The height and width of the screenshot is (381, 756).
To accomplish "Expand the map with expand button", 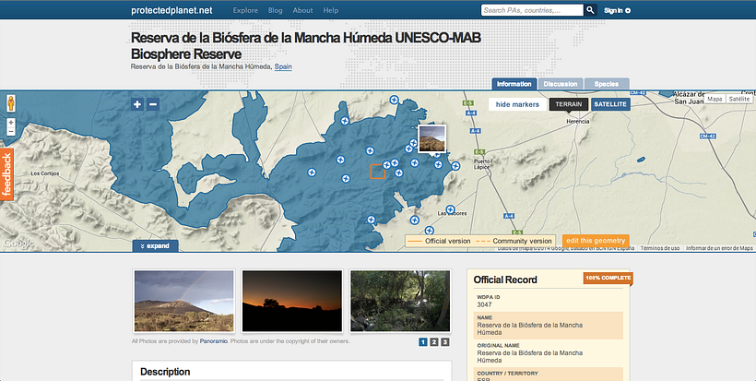I will click(x=154, y=246).
